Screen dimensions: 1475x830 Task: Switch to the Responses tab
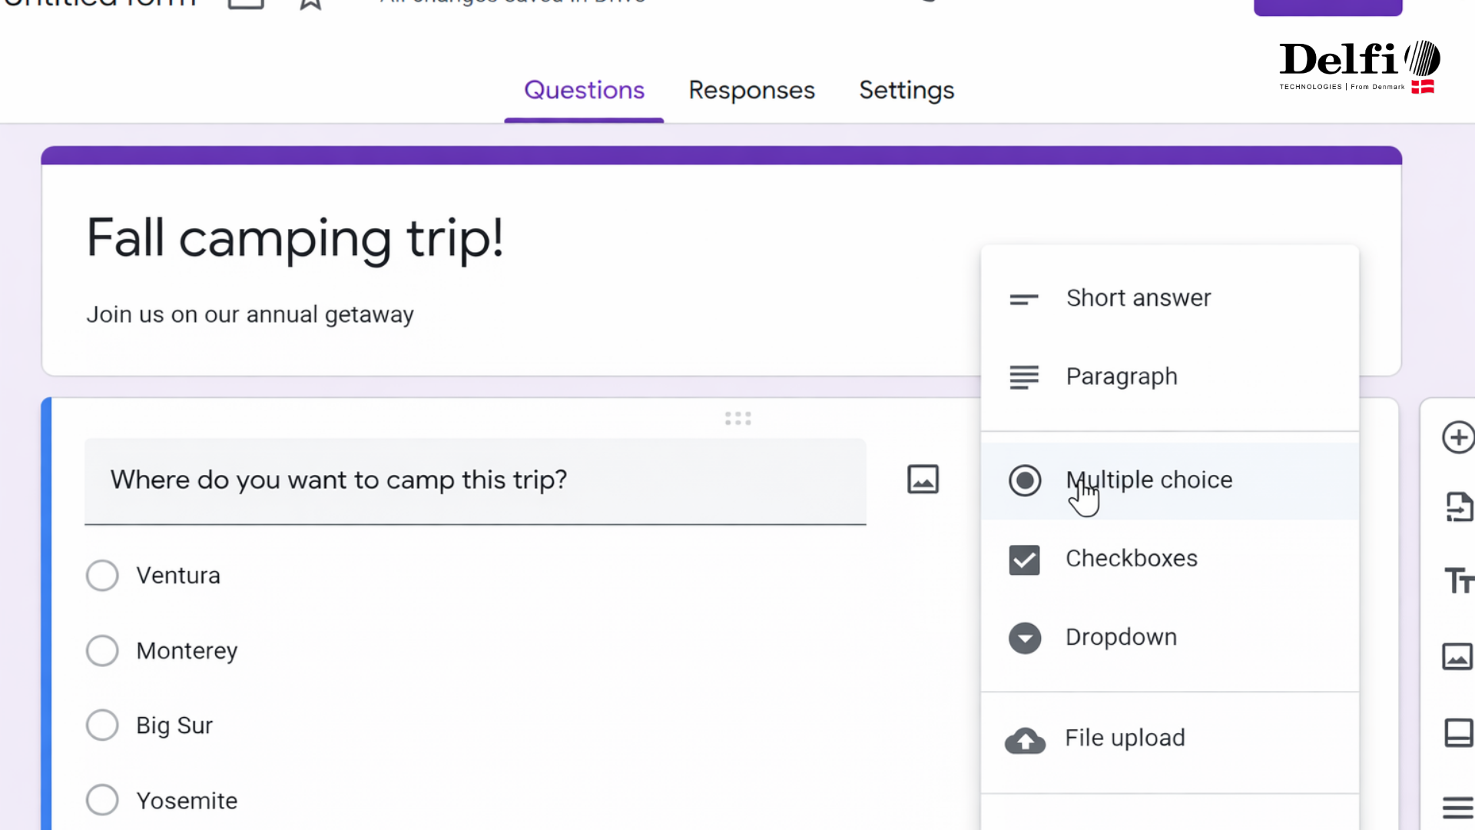coord(751,91)
